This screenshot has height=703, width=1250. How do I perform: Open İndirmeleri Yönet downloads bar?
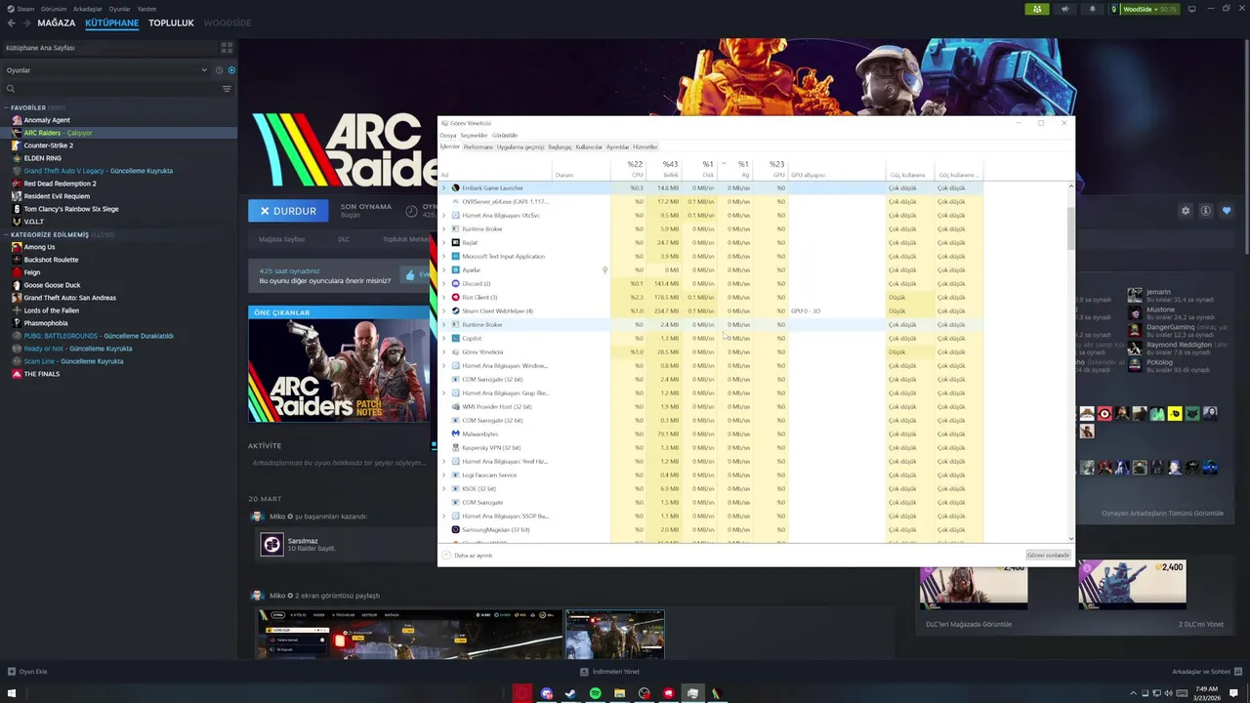click(x=609, y=672)
